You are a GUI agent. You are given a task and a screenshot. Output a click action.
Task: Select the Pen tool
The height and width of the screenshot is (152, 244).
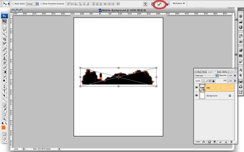tap(4, 87)
